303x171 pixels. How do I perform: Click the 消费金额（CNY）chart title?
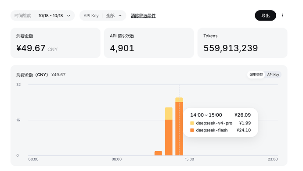point(32,75)
